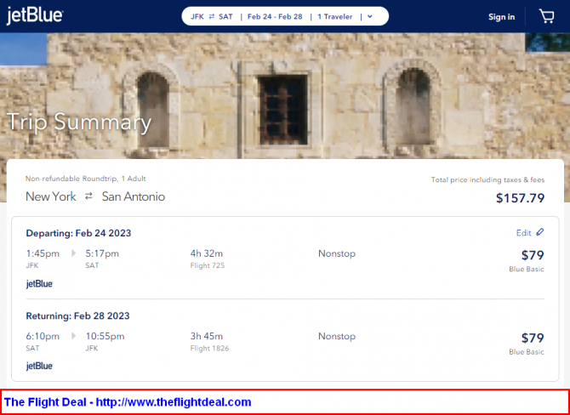Click 'Non-refundable Roundtrip, 1 Adult' text
570x415 pixels.
85,179
